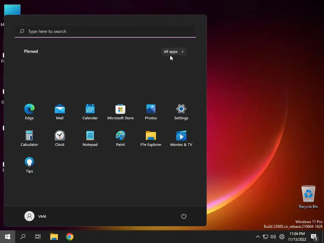Expand the All apps list
Screen dimensions: 324x243
174,52
